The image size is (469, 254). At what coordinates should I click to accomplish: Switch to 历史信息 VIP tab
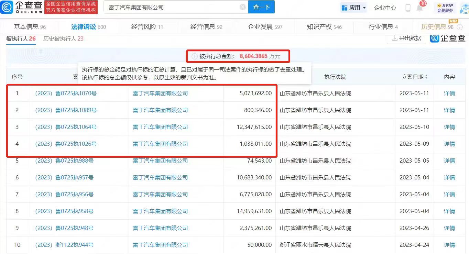pos(437,27)
